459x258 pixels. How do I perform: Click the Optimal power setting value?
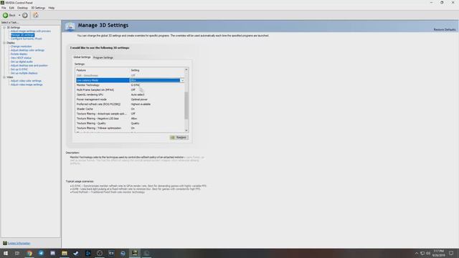coord(139,100)
